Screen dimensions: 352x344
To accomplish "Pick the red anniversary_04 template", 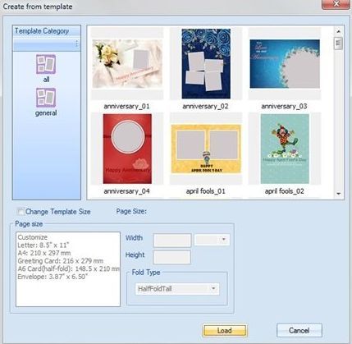I will (x=127, y=149).
